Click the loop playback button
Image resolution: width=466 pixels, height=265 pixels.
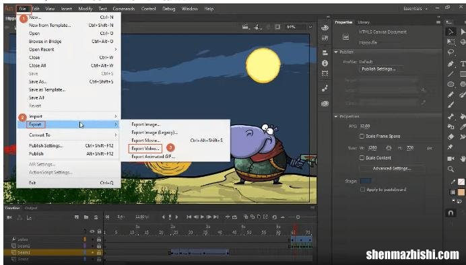pos(234,217)
